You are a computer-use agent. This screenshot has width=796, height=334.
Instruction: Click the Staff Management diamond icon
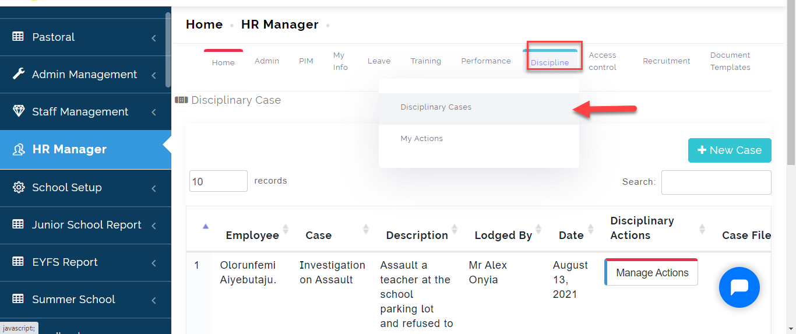18,111
